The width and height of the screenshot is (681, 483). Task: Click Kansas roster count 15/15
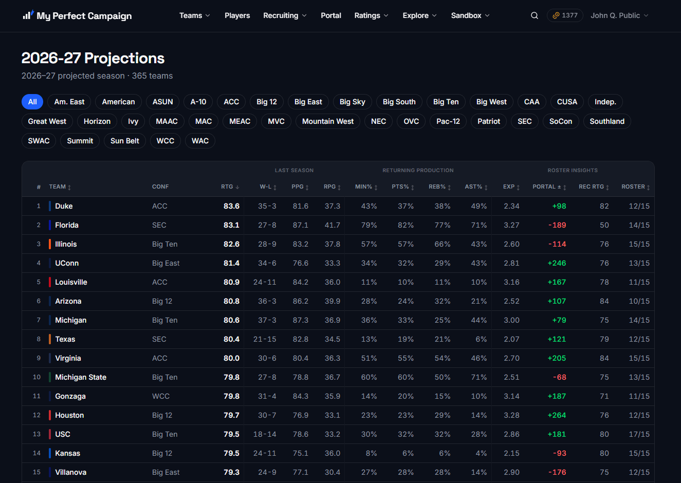639,453
